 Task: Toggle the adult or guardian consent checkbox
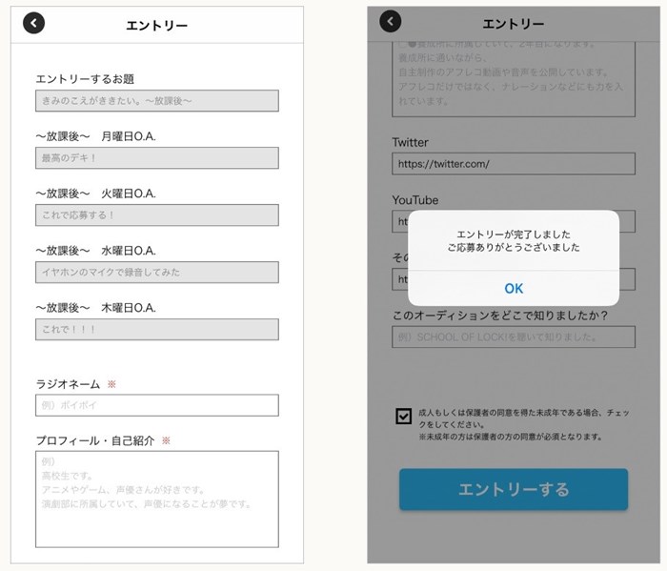pos(404,416)
